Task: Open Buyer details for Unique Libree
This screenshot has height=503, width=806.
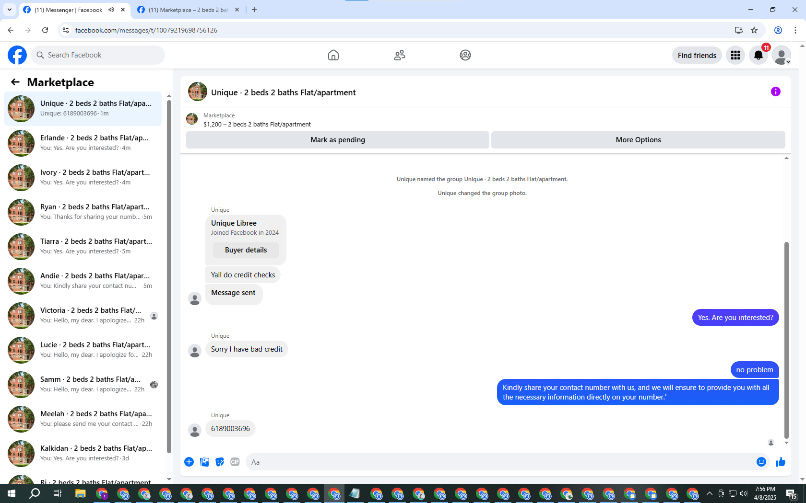Action: [x=246, y=250]
